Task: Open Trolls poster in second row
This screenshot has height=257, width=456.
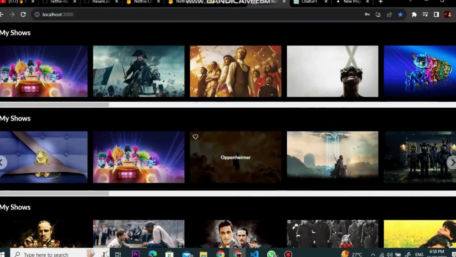Action: point(139,157)
